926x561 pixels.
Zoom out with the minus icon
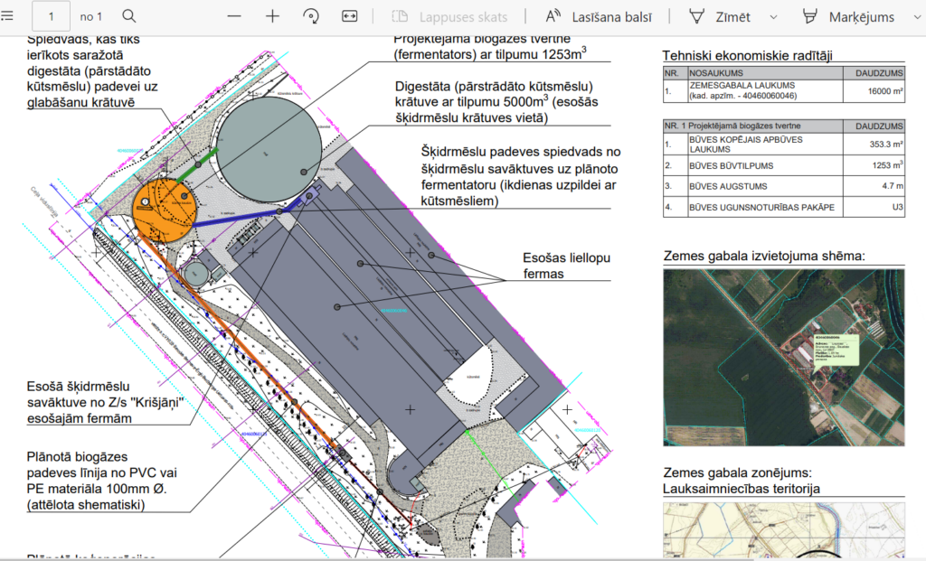coord(234,16)
